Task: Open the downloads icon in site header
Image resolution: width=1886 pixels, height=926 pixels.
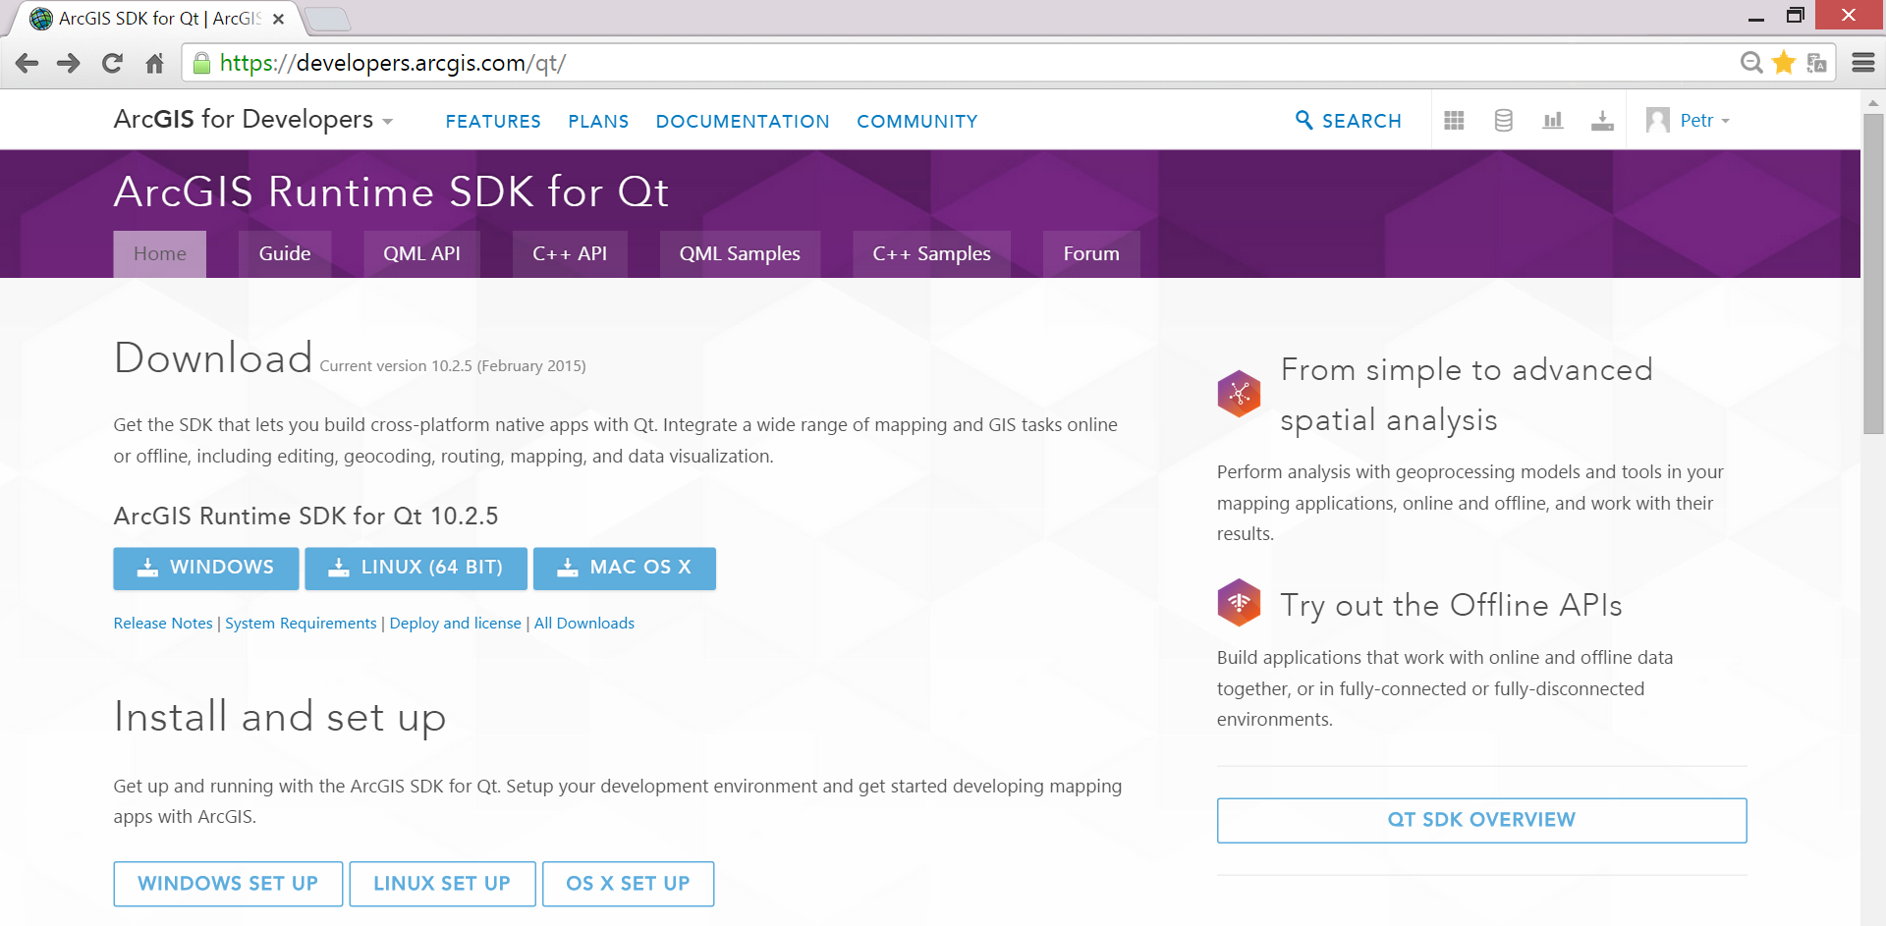Action: pos(1602,121)
